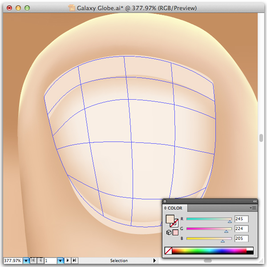Go to the next artboard
This screenshot has height=267, width=267.
[68, 260]
